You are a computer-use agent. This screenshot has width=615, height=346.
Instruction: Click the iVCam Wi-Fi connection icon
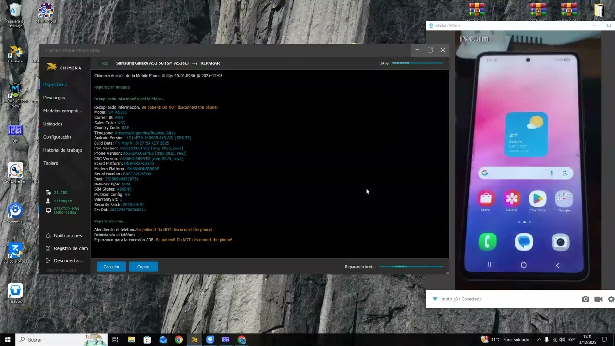click(435, 299)
